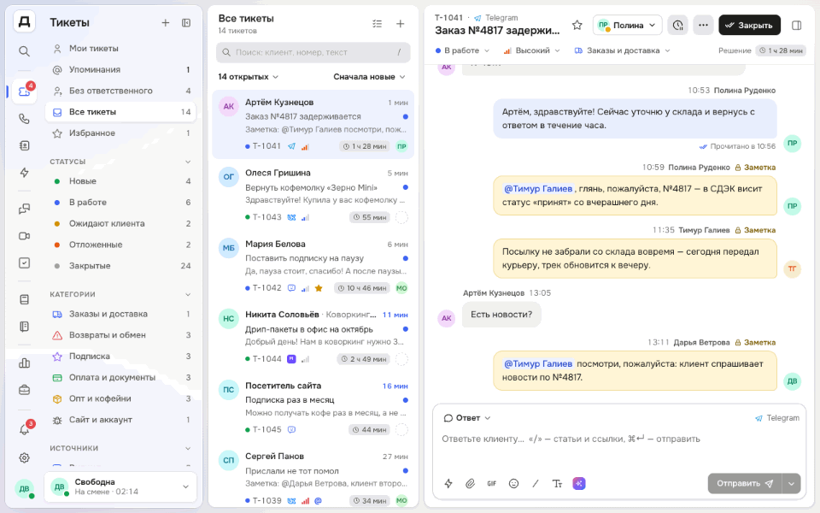Viewport: 820px width, 513px height.
Task: Insert a GIF using the GIF icon
Action: [x=492, y=484]
